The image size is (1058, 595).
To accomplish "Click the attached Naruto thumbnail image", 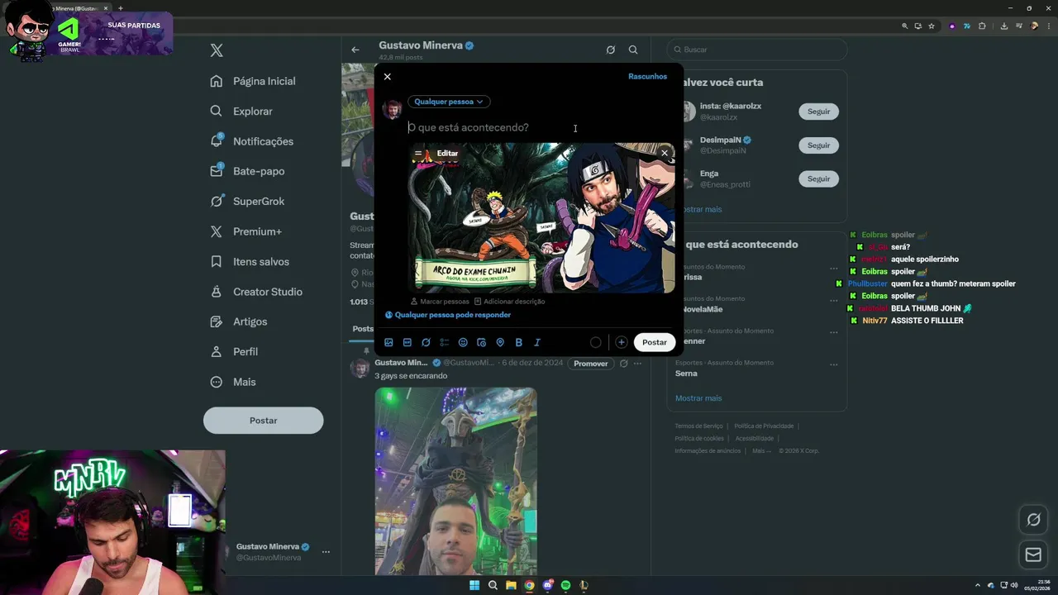I will [544, 218].
